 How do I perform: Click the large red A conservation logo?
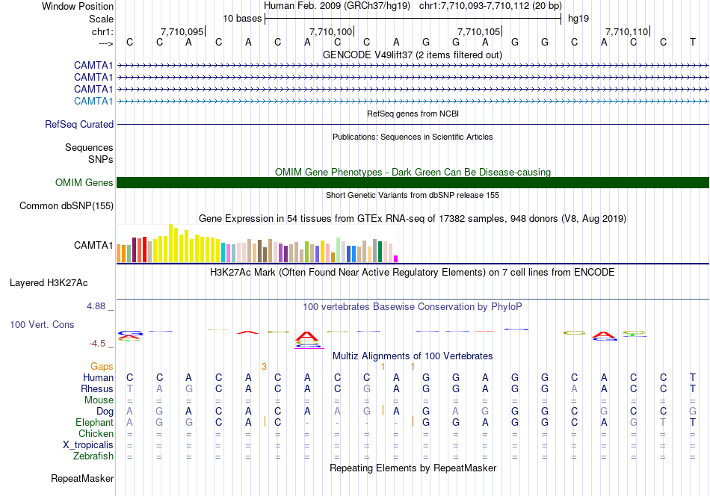[307, 336]
